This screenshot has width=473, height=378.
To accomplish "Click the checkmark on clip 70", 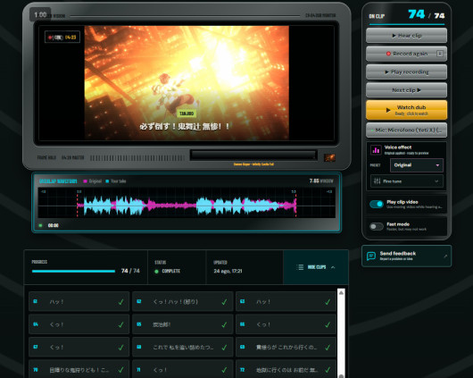I will [120, 370].
